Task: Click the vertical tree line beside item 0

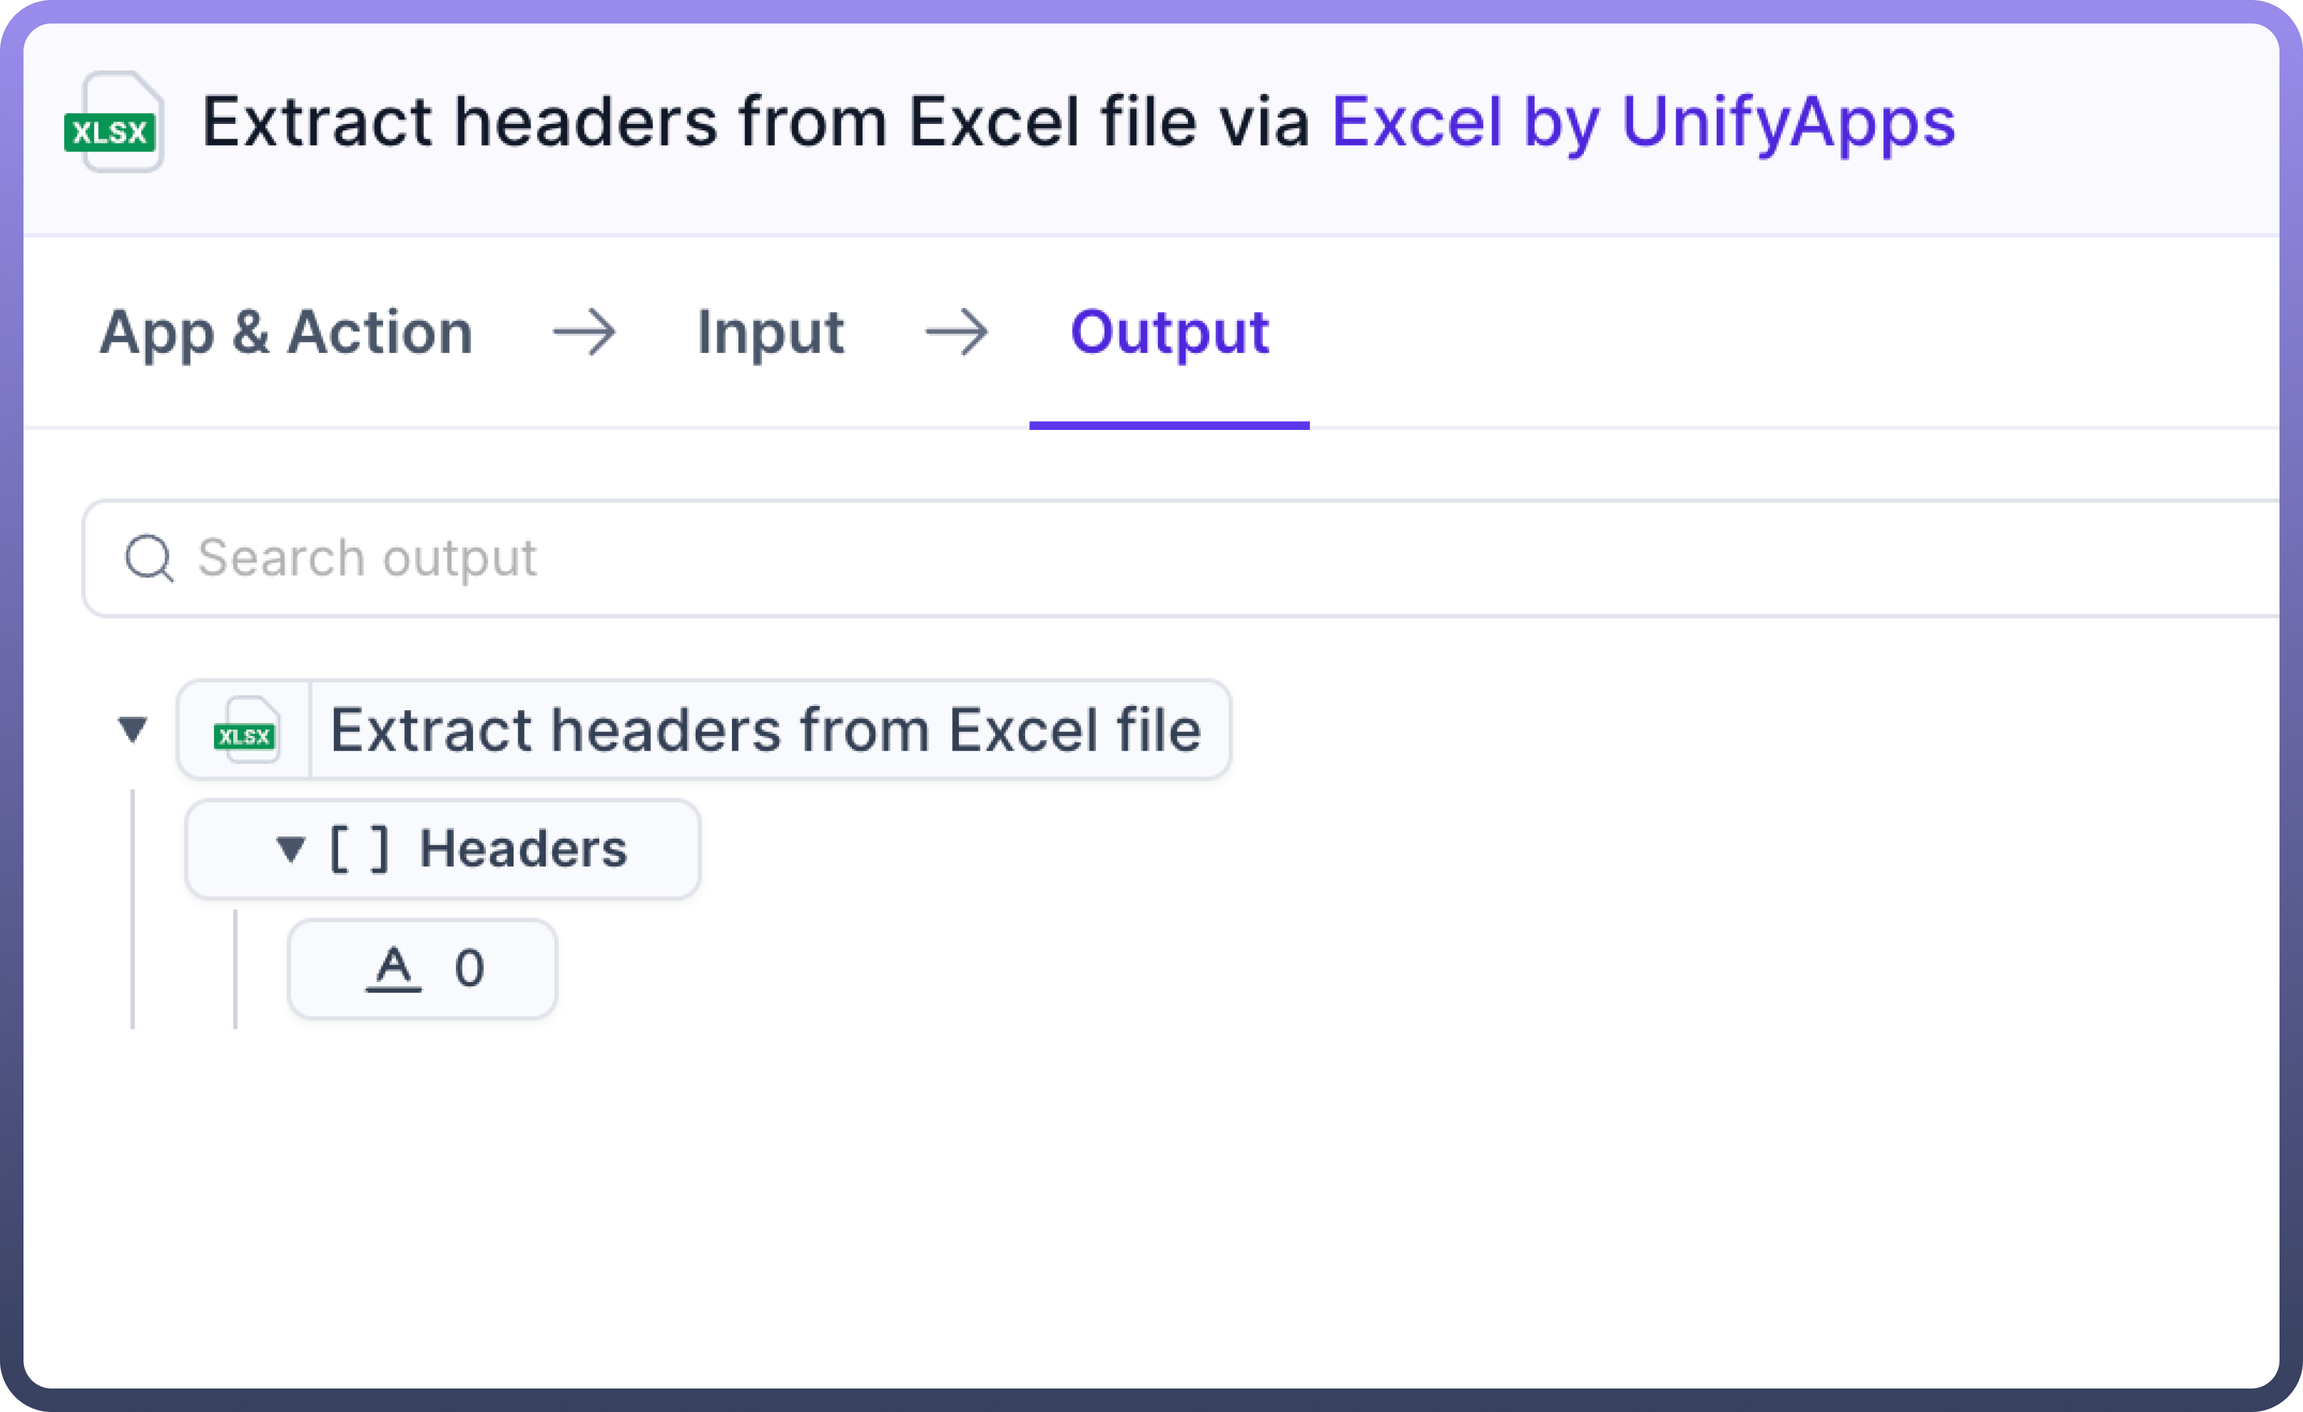Action: pyautogui.click(x=236, y=969)
